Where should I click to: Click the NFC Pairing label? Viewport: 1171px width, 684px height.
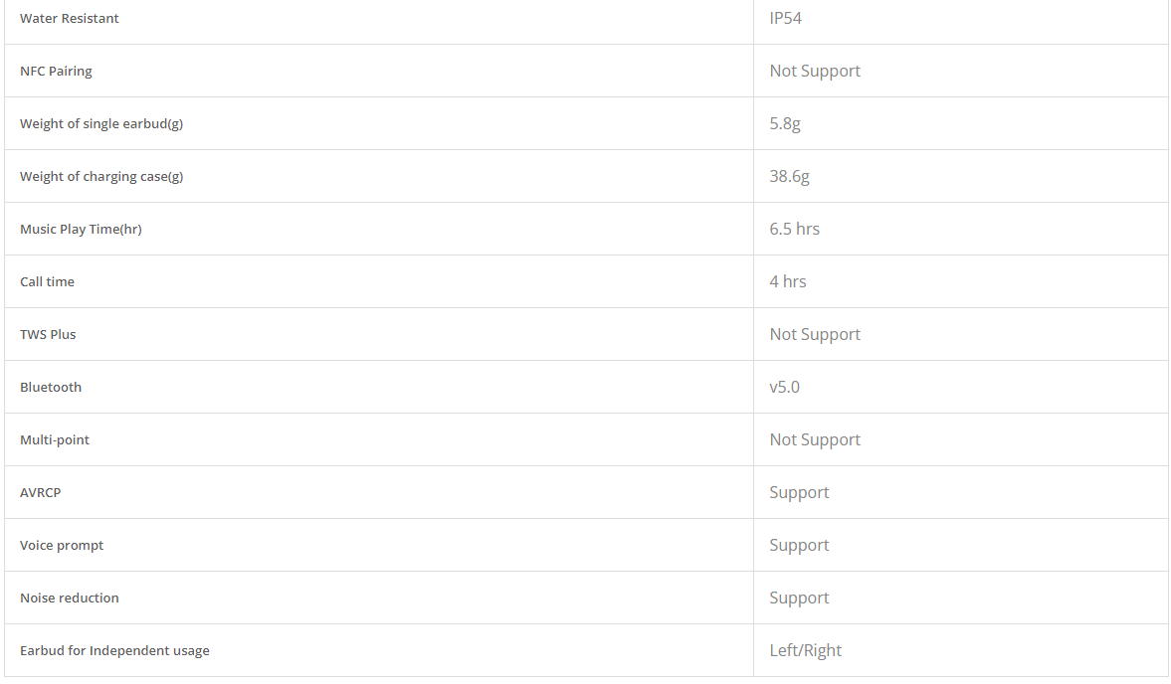pos(56,71)
